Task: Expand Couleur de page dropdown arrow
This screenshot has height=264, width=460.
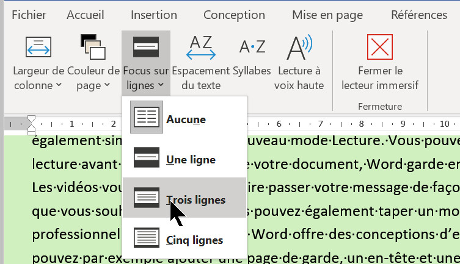Action: pos(108,85)
